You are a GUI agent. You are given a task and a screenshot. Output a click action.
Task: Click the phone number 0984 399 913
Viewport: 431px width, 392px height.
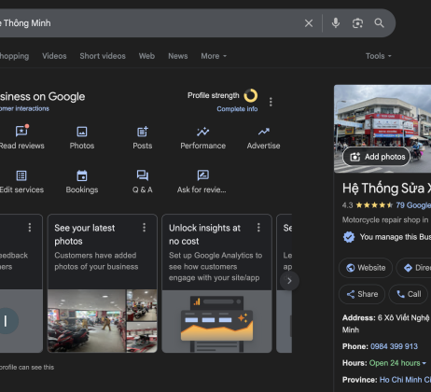[394, 346]
